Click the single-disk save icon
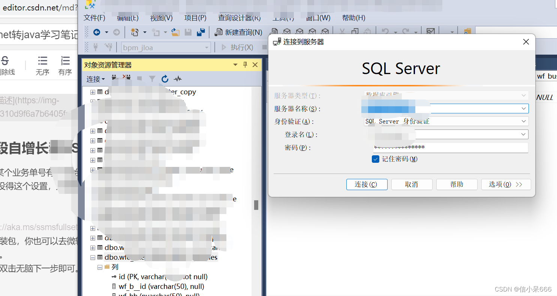 [189, 33]
